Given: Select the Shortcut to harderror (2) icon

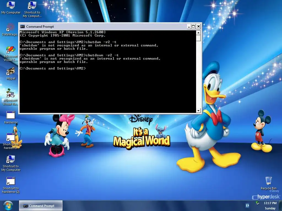Looking at the screenshot, I should pyautogui.click(x=11, y=185).
